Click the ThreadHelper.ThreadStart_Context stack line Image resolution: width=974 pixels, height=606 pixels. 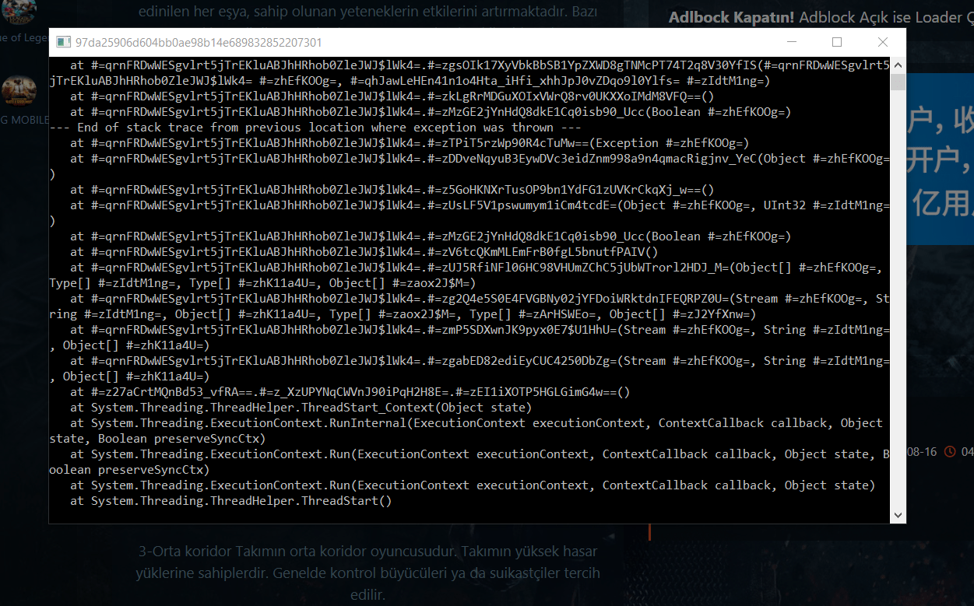(301, 408)
